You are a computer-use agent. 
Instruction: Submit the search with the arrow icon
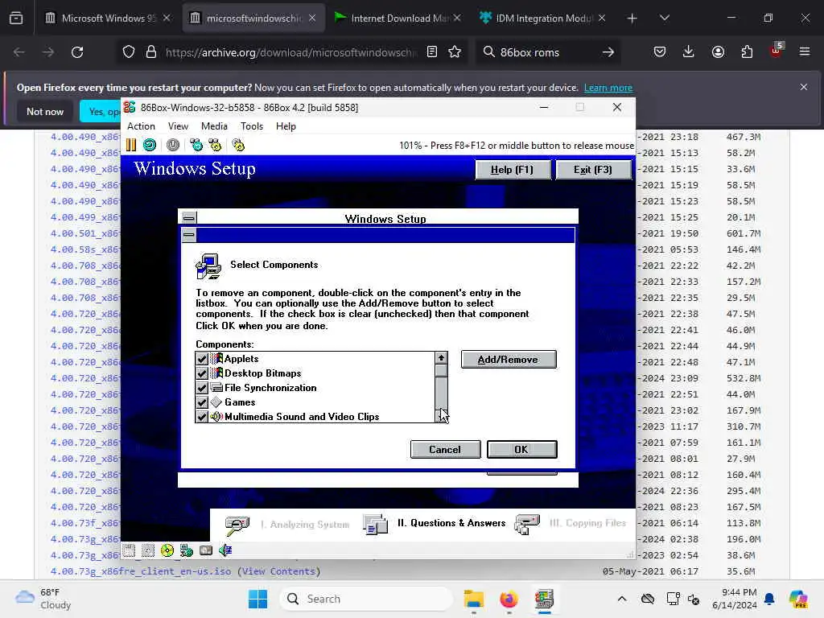pos(608,52)
